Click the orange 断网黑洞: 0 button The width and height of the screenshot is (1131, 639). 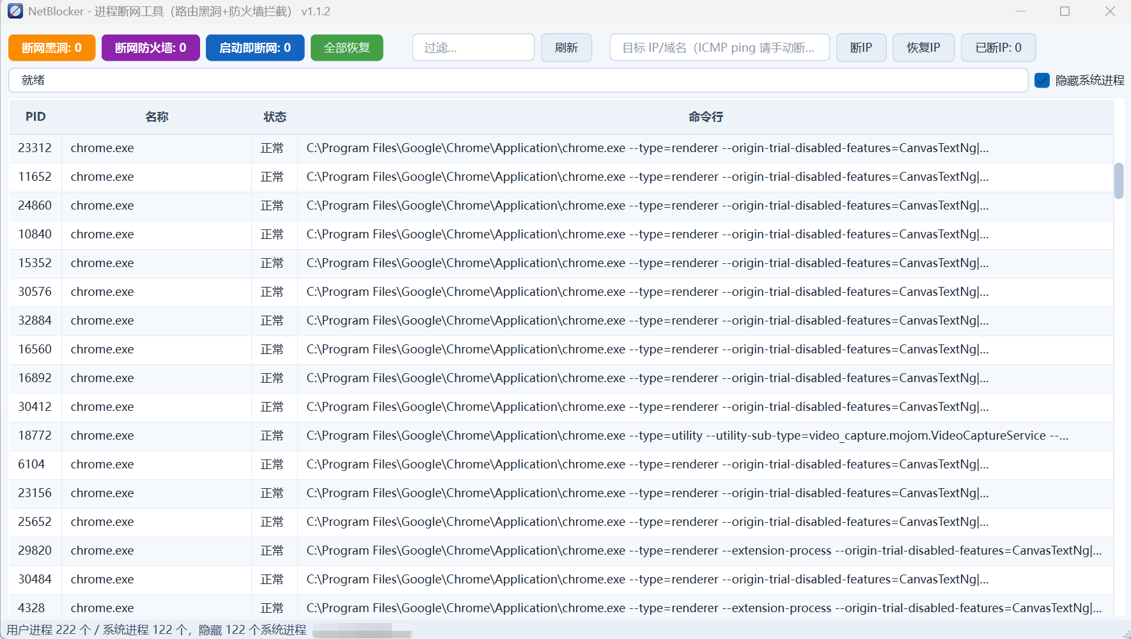coord(52,48)
